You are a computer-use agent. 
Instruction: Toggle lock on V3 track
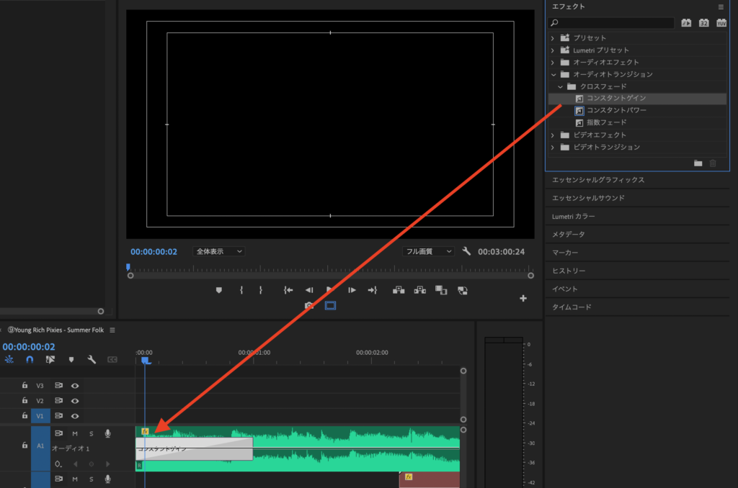coord(25,386)
